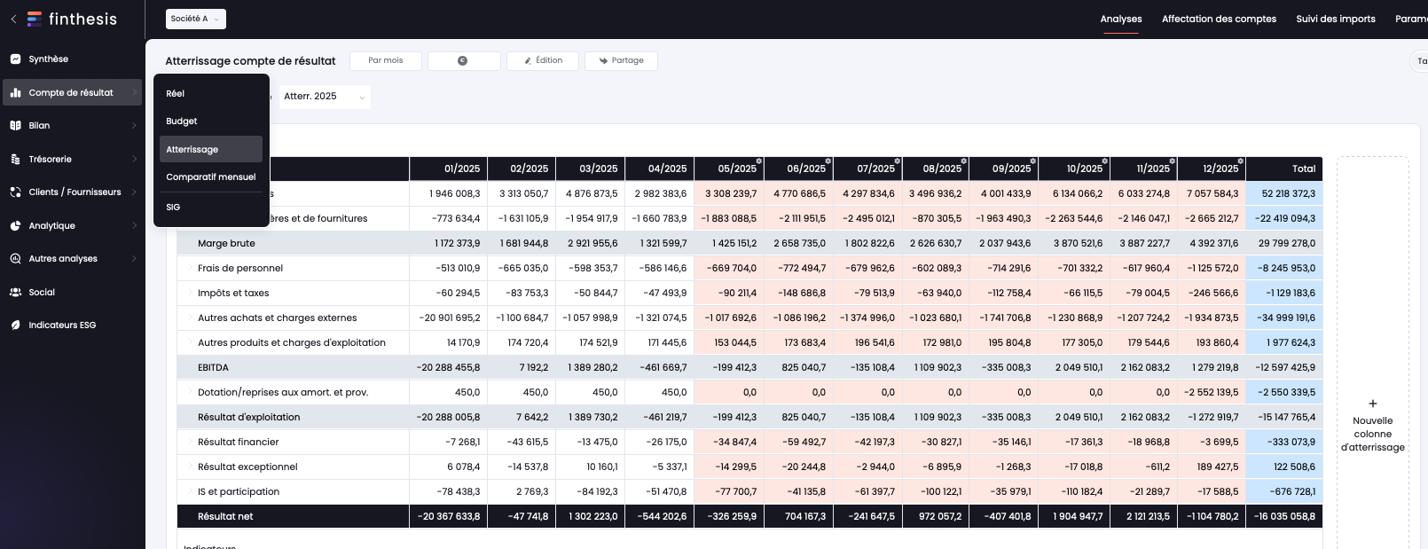The image size is (1428, 549).
Task: Open the Société A company selector
Action: pos(196,19)
